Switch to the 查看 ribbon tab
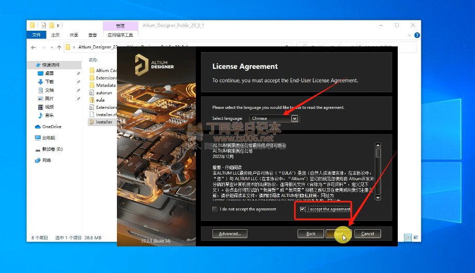Image resolution: width=475 pixels, height=273 pixels. (x=92, y=35)
